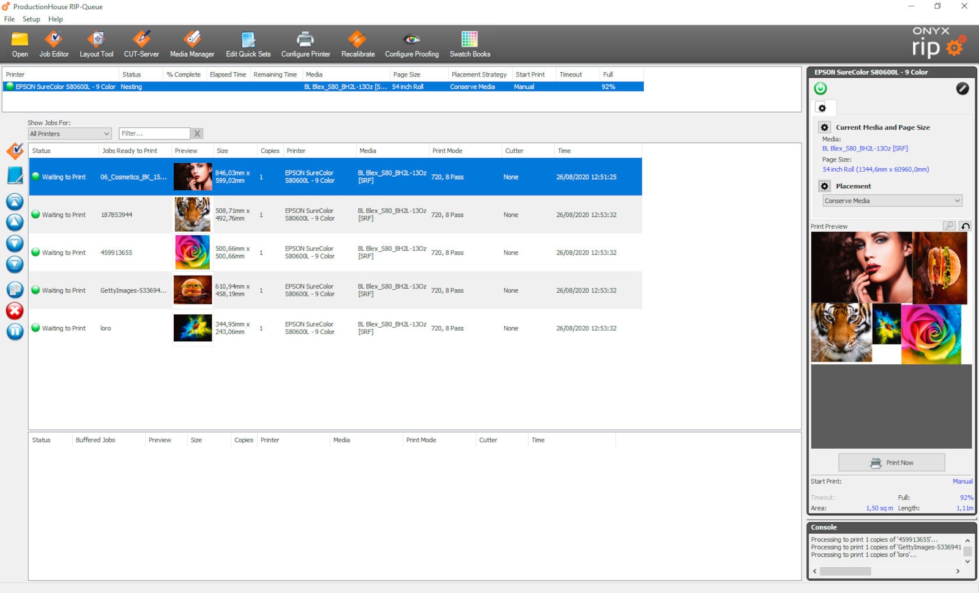
Task: Open the Job Editor tool
Action: (x=54, y=44)
